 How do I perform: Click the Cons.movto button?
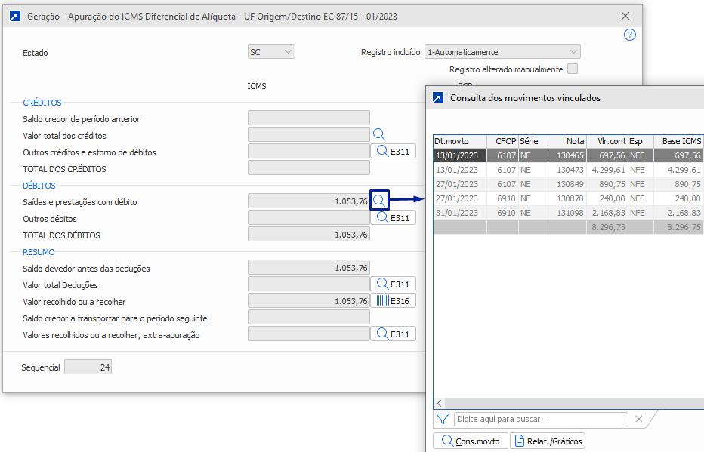(470, 441)
